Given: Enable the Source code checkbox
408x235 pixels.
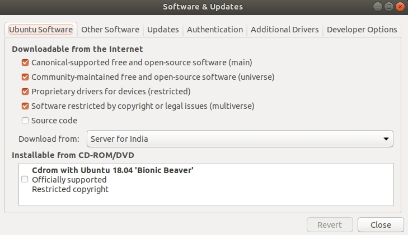Looking at the screenshot, I should click(x=25, y=121).
